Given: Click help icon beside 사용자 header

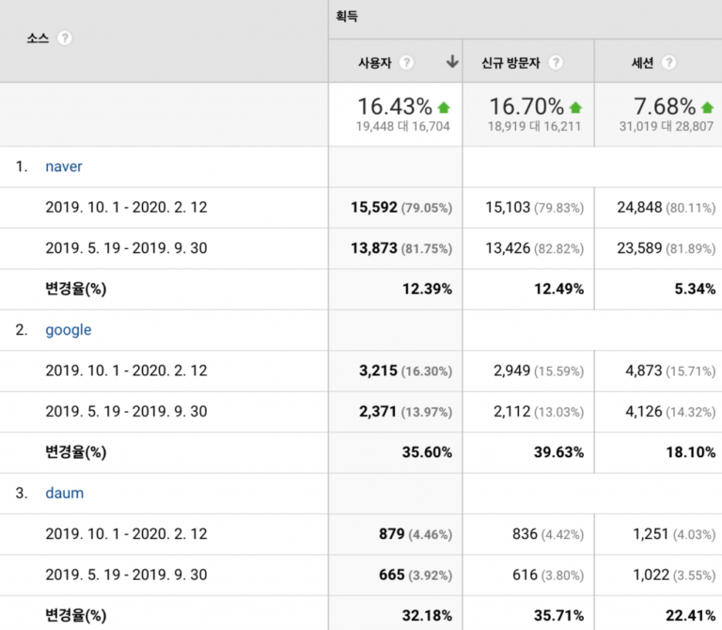Looking at the screenshot, I should (406, 63).
